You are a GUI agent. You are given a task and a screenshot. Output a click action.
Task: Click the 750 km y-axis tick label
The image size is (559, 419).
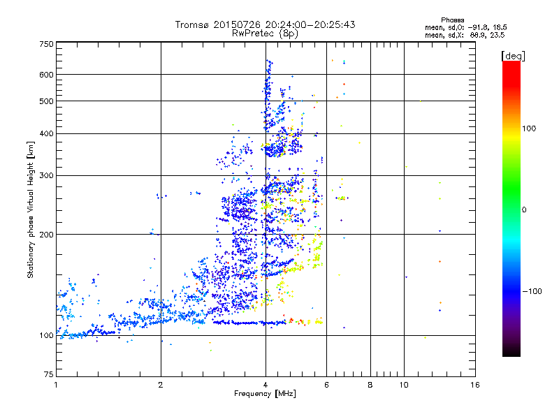click(46, 44)
